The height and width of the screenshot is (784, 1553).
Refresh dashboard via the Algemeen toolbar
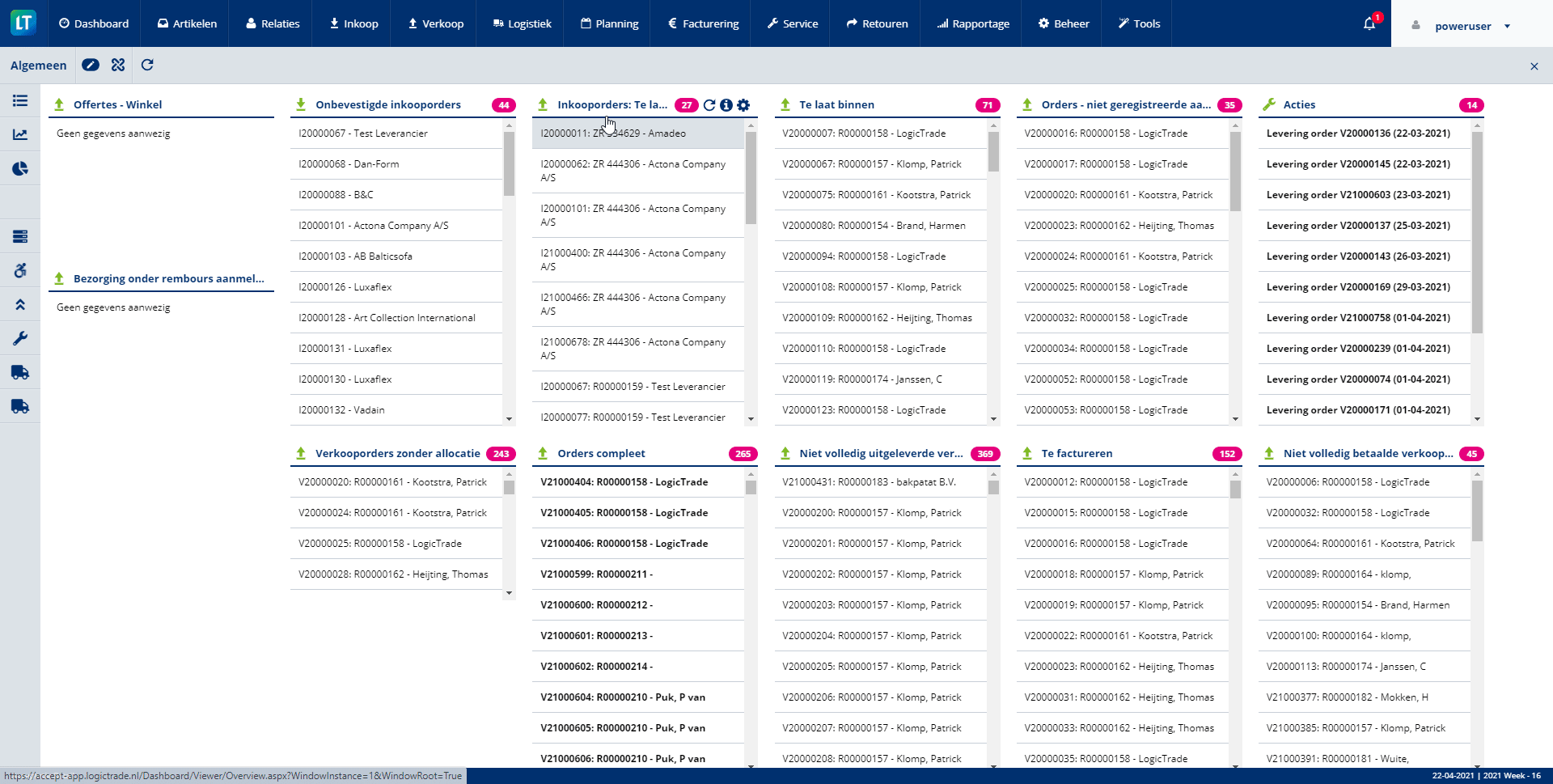(x=147, y=66)
